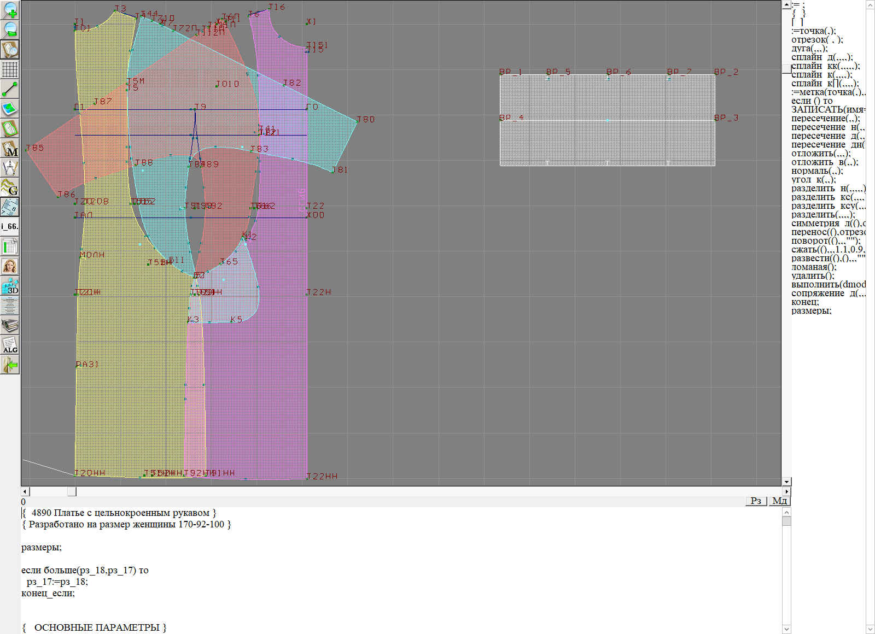Click the zoom out magnifier icon
875x634 pixels.
click(x=10, y=30)
